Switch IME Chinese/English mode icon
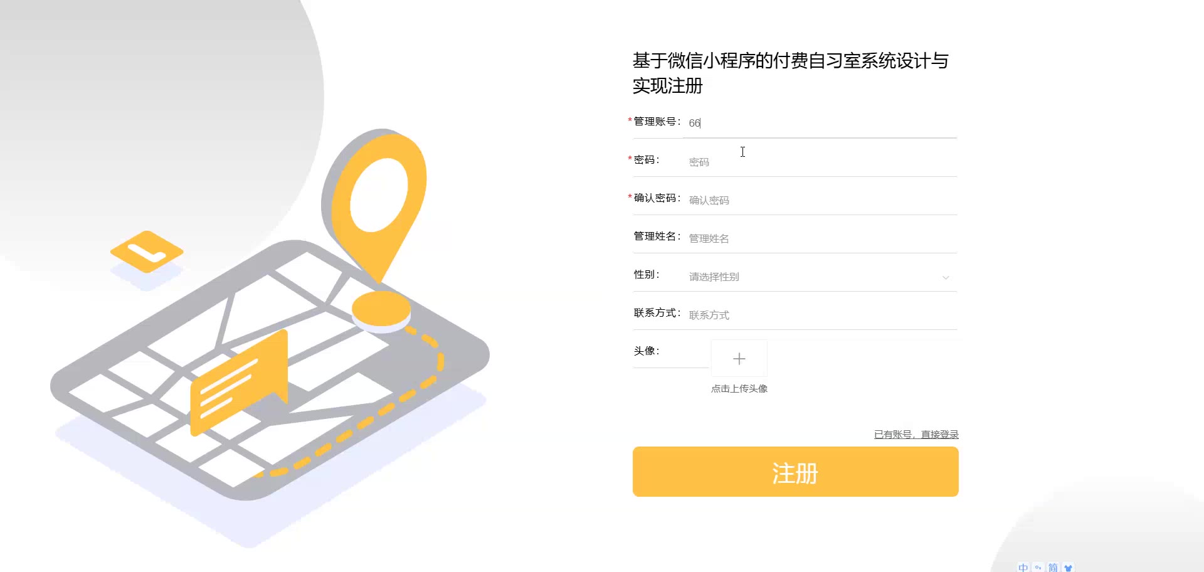 click(1023, 567)
